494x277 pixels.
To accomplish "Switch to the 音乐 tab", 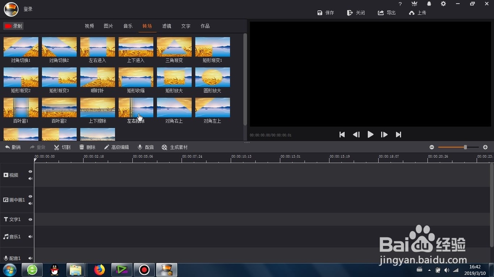I will (x=128, y=26).
